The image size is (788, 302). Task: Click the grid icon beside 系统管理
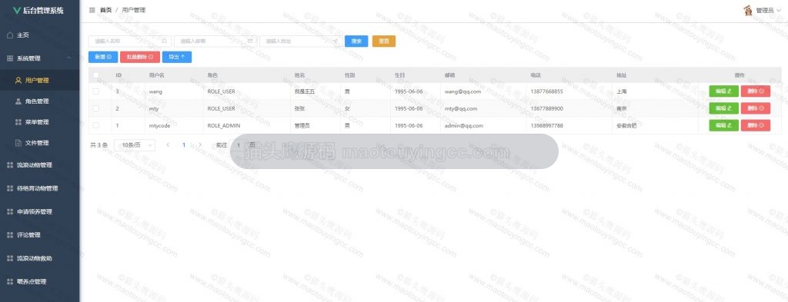10,58
